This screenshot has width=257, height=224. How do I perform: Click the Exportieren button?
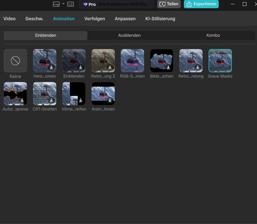click(201, 4)
